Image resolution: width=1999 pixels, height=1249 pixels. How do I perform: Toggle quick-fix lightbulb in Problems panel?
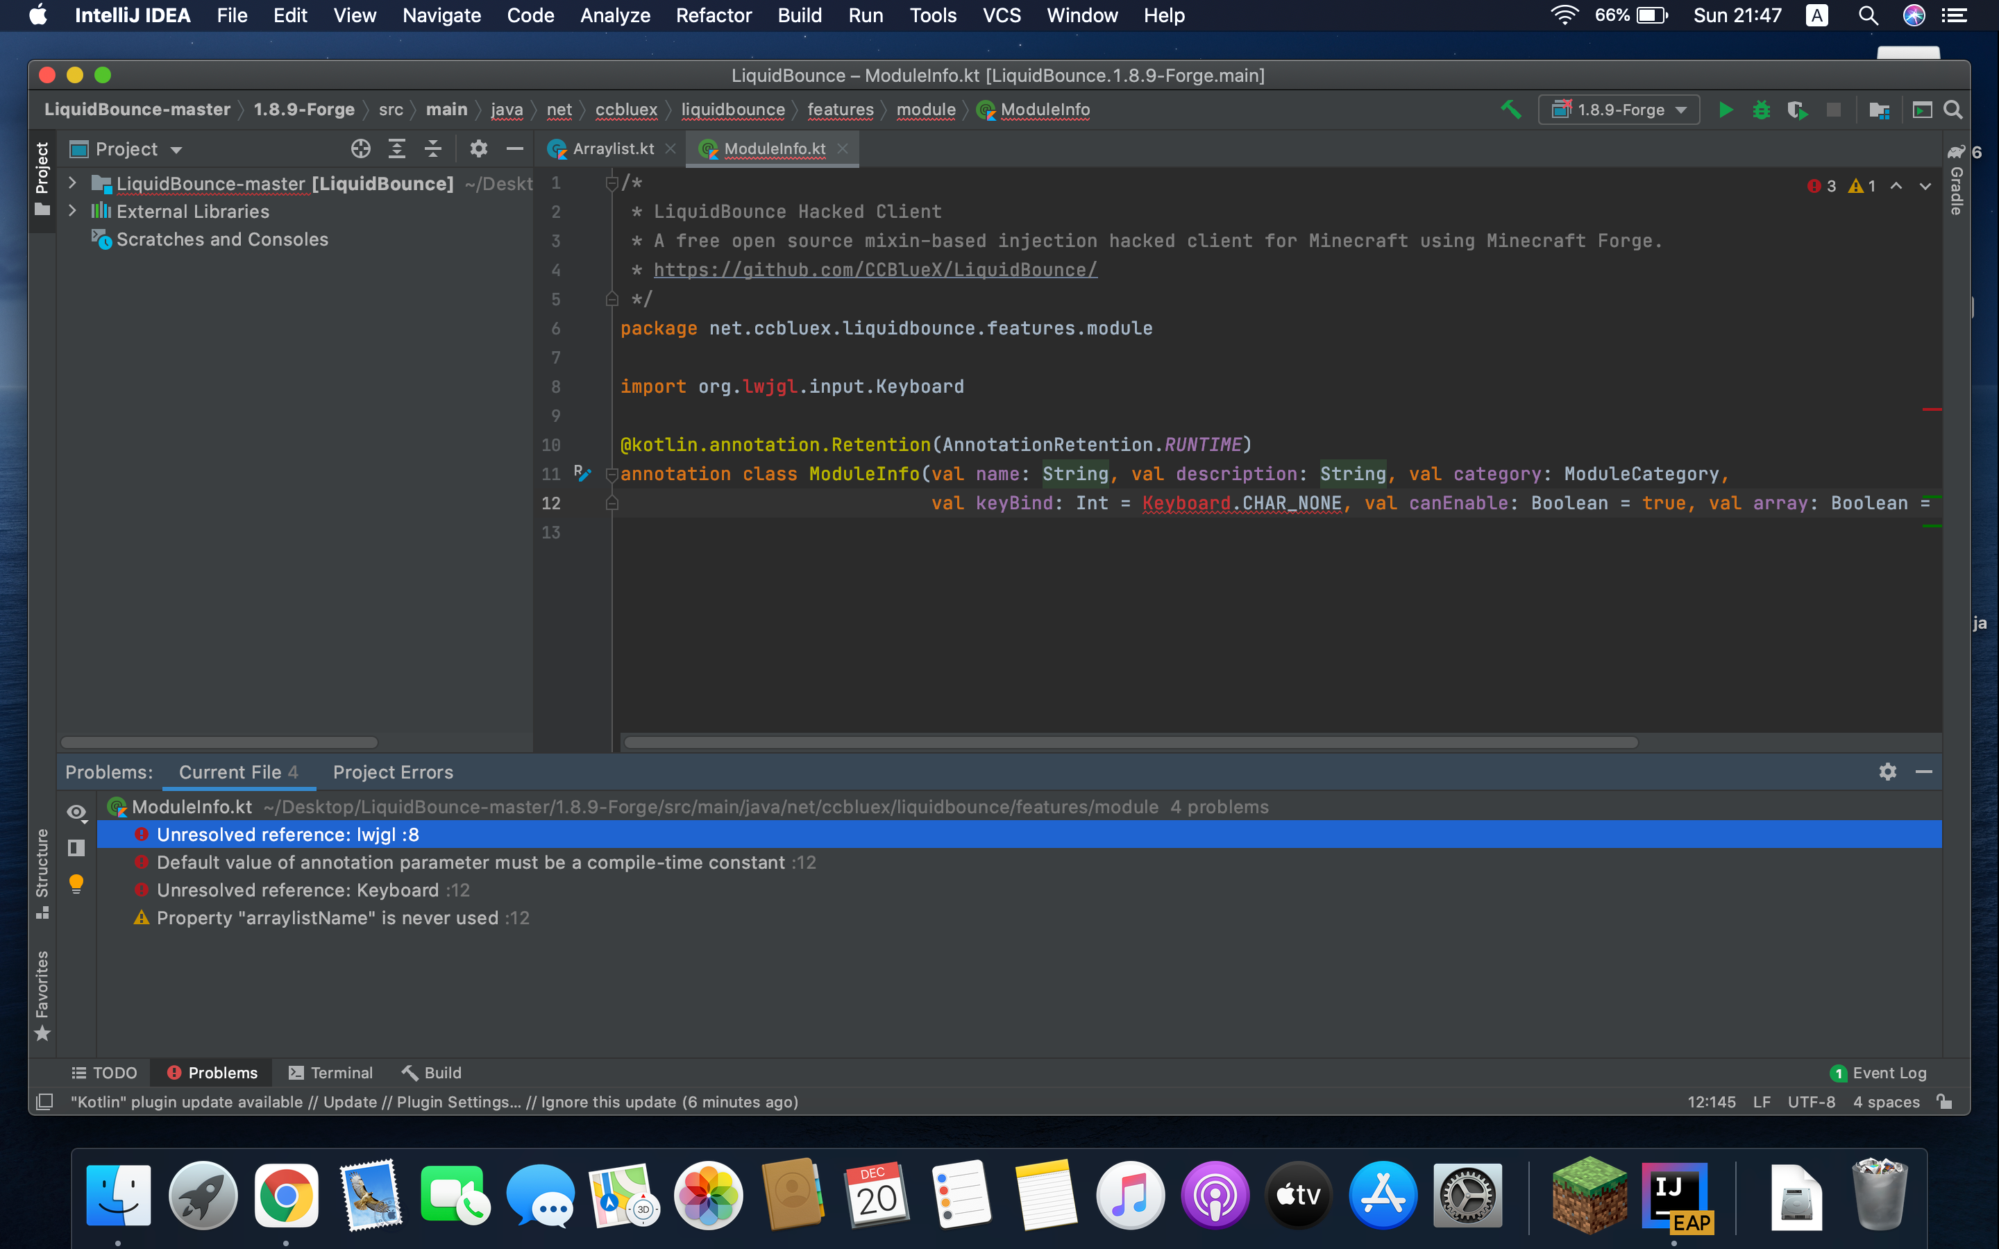pyautogui.click(x=76, y=884)
